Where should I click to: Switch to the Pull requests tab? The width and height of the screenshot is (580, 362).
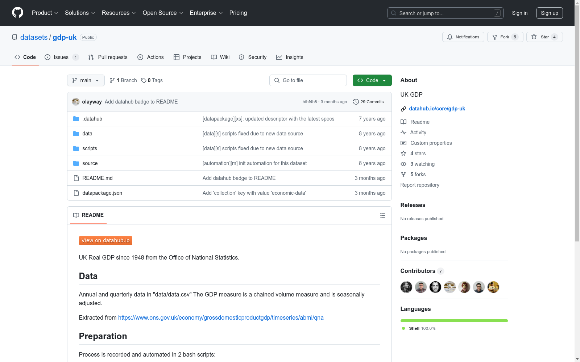108,57
